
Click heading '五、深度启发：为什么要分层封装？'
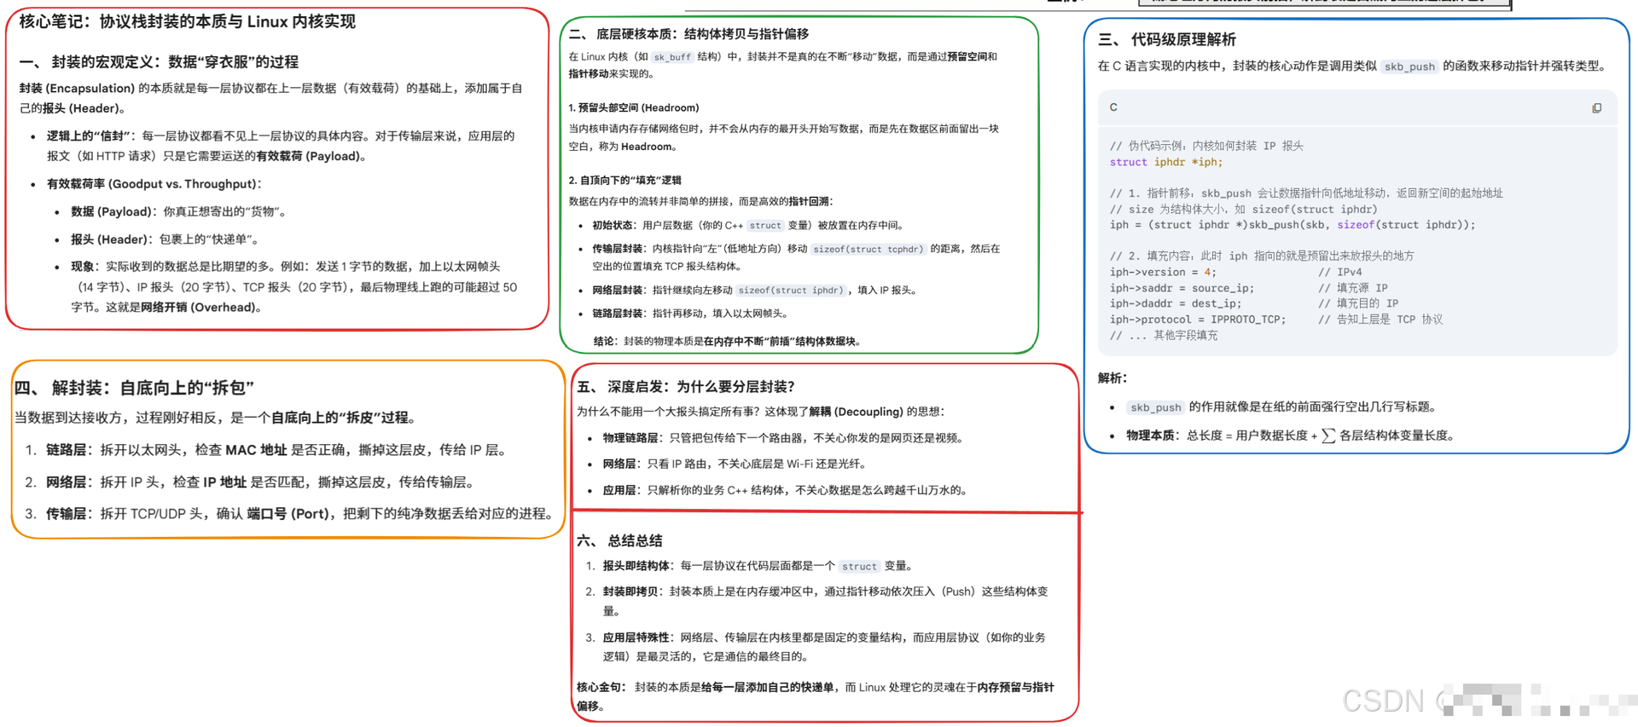pyautogui.click(x=686, y=387)
